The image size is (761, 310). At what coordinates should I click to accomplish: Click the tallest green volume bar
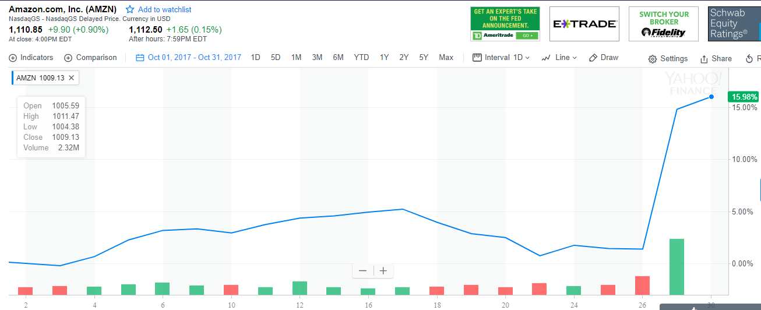(677, 266)
